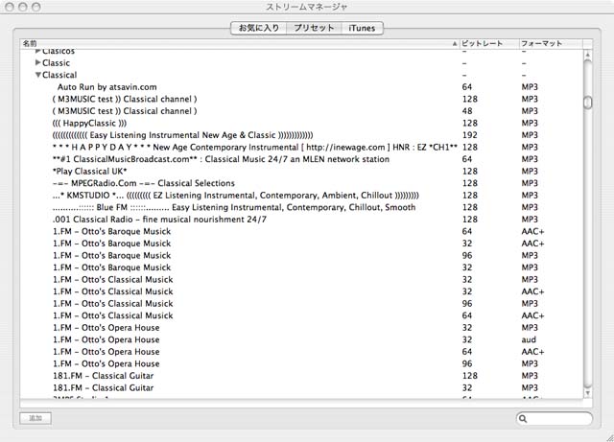
Task: Collapse the Classical category triangle
Action: pos(38,75)
